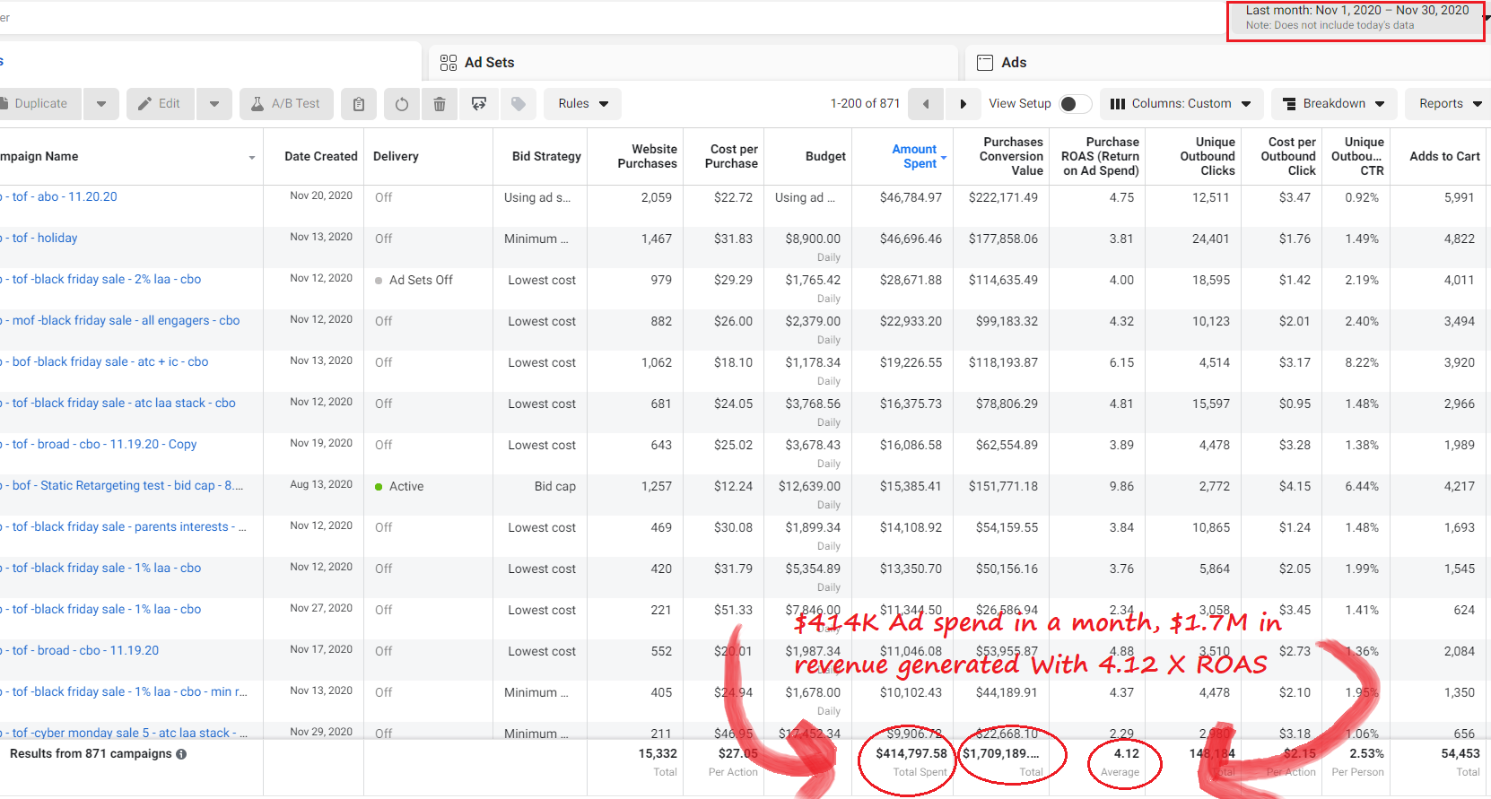
Task: Open the Duplicate dropdown arrow
Action: point(101,104)
